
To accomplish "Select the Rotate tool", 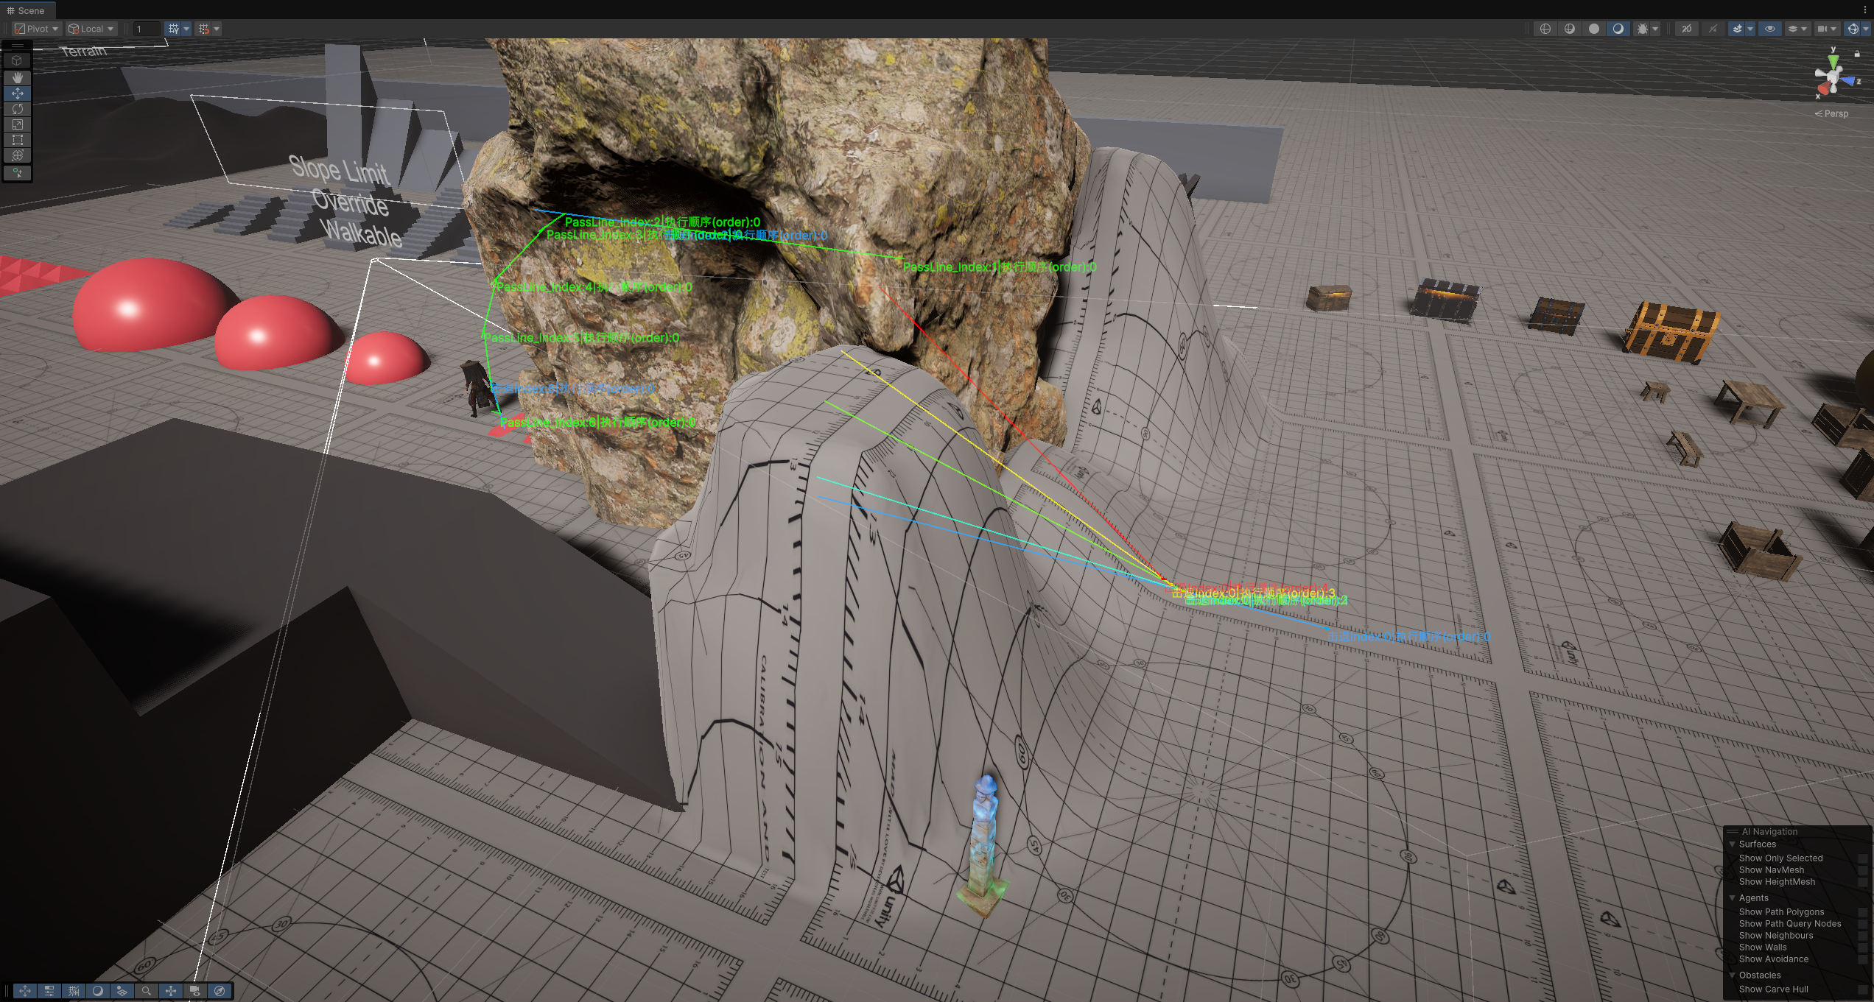I will (17, 109).
